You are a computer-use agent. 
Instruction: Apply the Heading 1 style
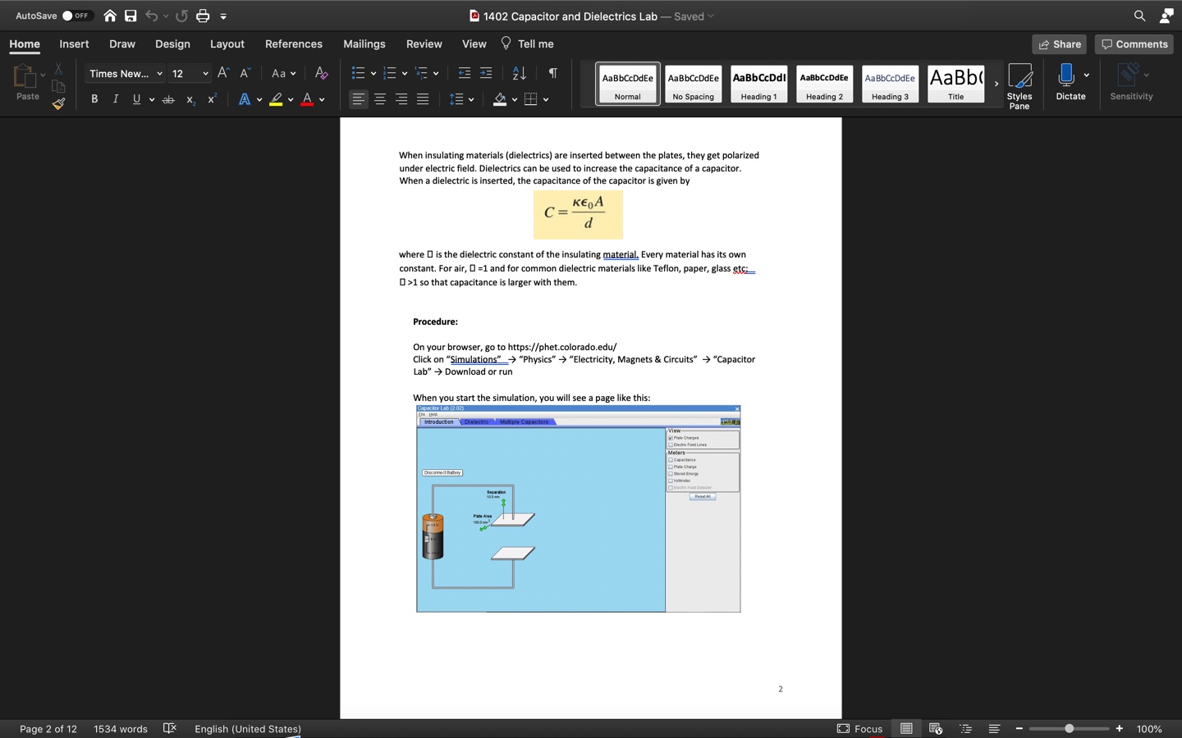click(x=758, y=84)
